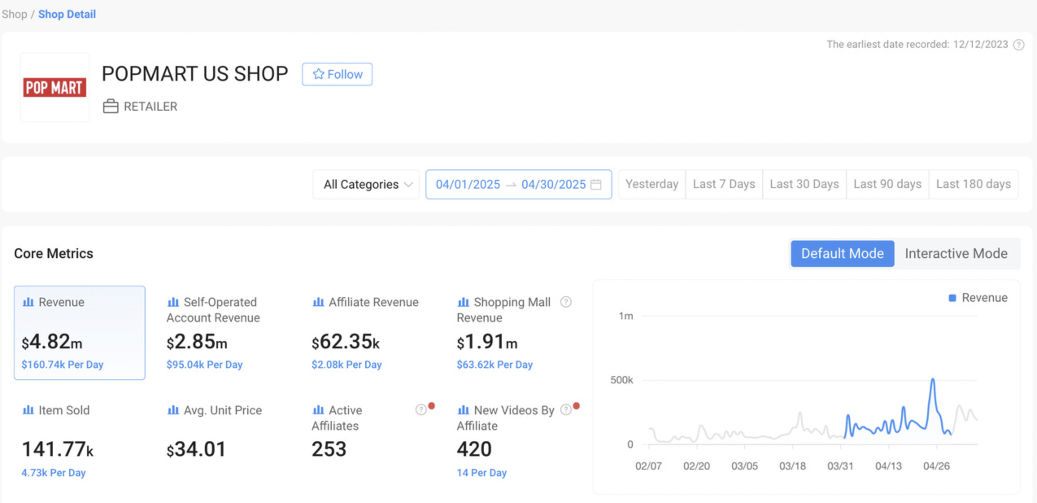Select the Last 30 Days tab
This screenshot has width=1037, height=503.
(804, 184)
